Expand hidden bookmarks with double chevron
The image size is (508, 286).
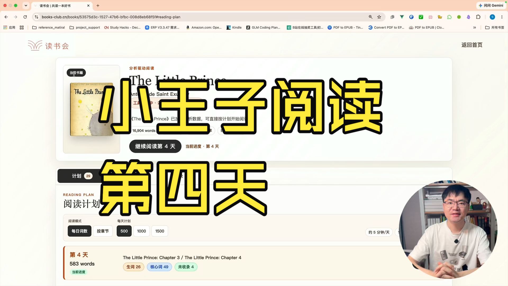475,28
